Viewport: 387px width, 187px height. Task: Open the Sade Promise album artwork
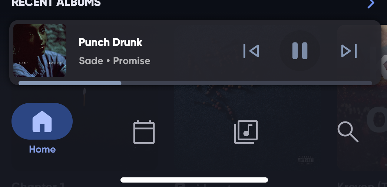click(40, 51)
